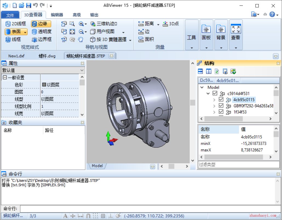Switch to the 螺杆.dwg document tab
The image size is (282, 220).
coord(47,56)
